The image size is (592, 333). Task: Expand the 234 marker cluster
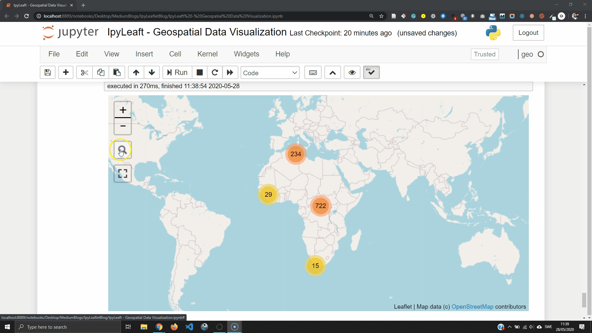[x=296, y=154]
